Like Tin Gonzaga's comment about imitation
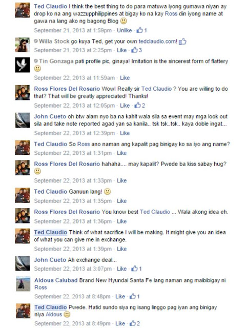This screenshot has width=246, height=328. click(x=125, y=78)
